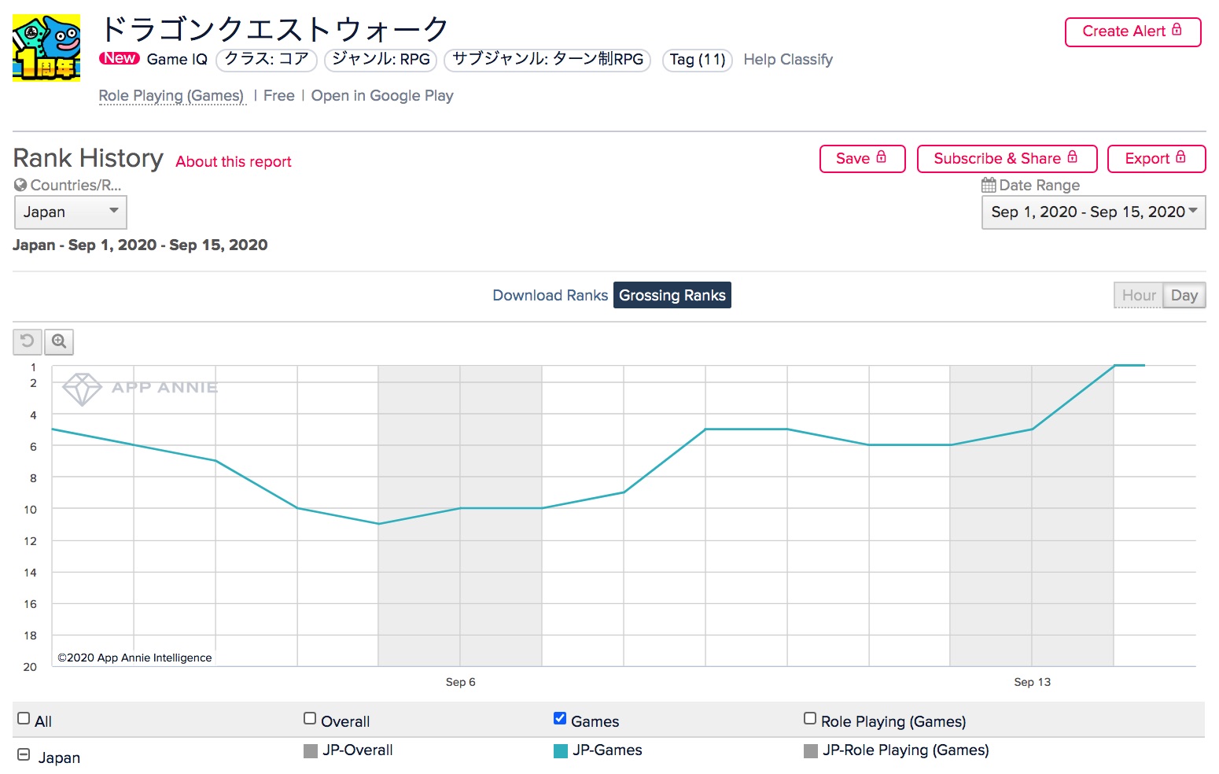Screen dimensions: 1219x774
Task: Click Open in Google Play link
Action: 382,96
